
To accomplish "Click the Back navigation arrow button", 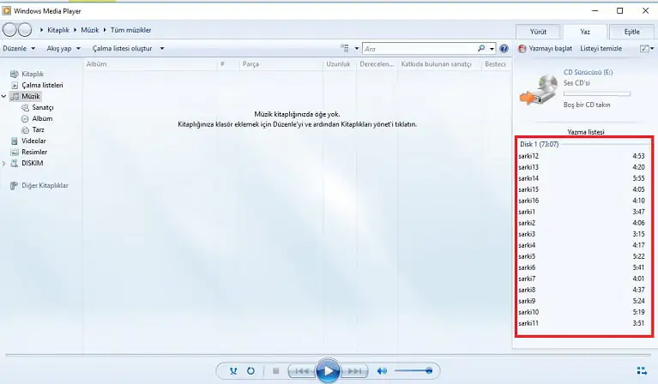I will point(9,30).
